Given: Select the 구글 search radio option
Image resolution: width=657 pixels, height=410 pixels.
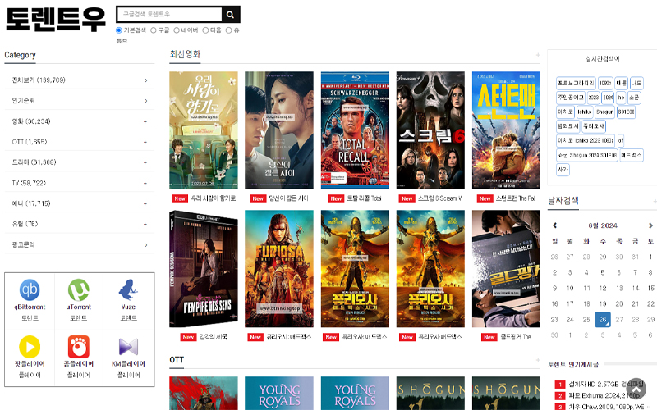Looking at the screenshot, I should pos(154,30).
